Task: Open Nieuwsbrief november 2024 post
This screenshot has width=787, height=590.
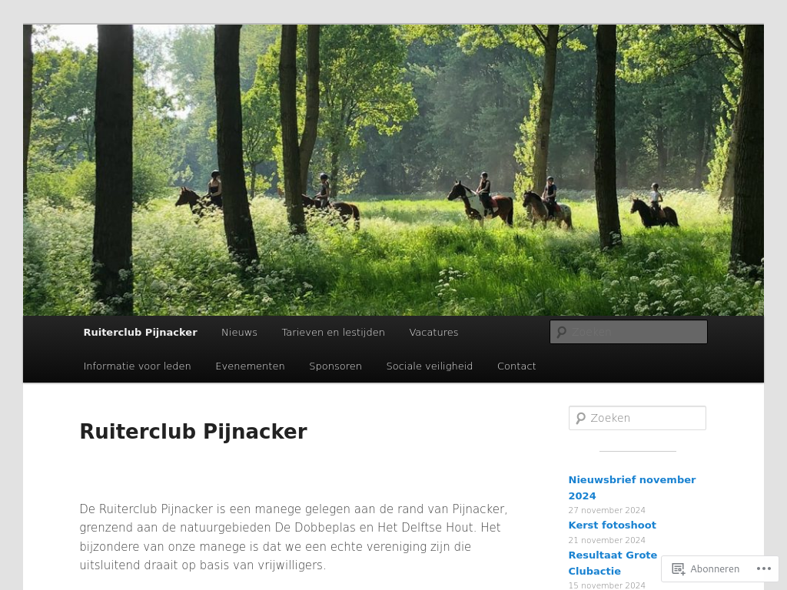Action: click(x=632, y=488)
